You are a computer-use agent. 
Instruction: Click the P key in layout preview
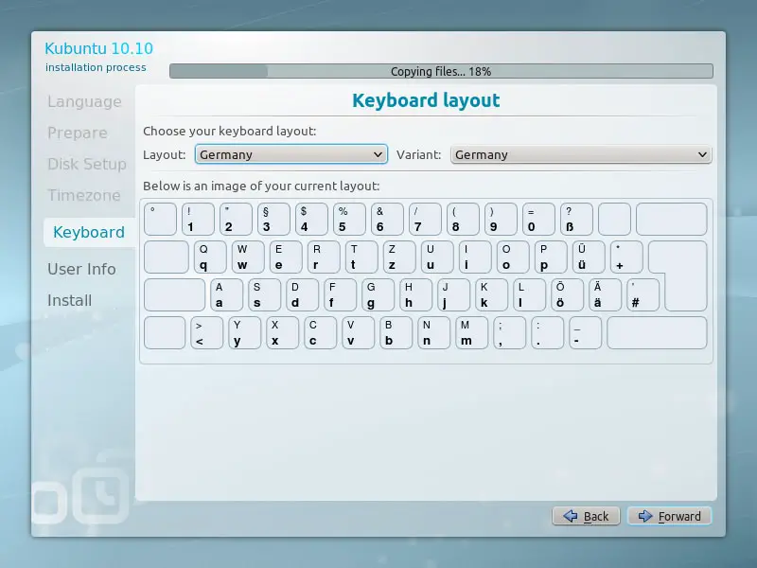pyautogui.click(x=551, y=257)
